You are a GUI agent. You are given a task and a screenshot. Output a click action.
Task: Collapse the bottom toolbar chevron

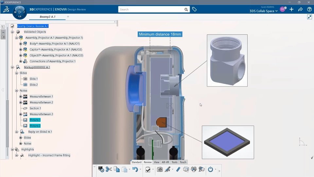click(95, 167)
